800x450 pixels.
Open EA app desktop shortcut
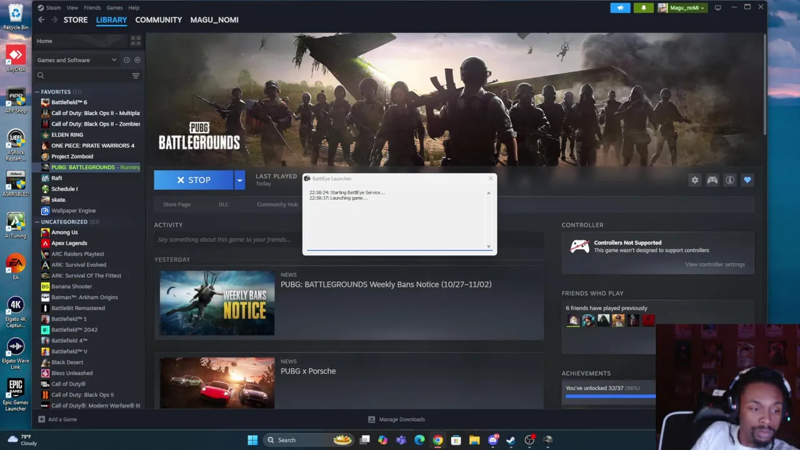click(x=16, y=267)
